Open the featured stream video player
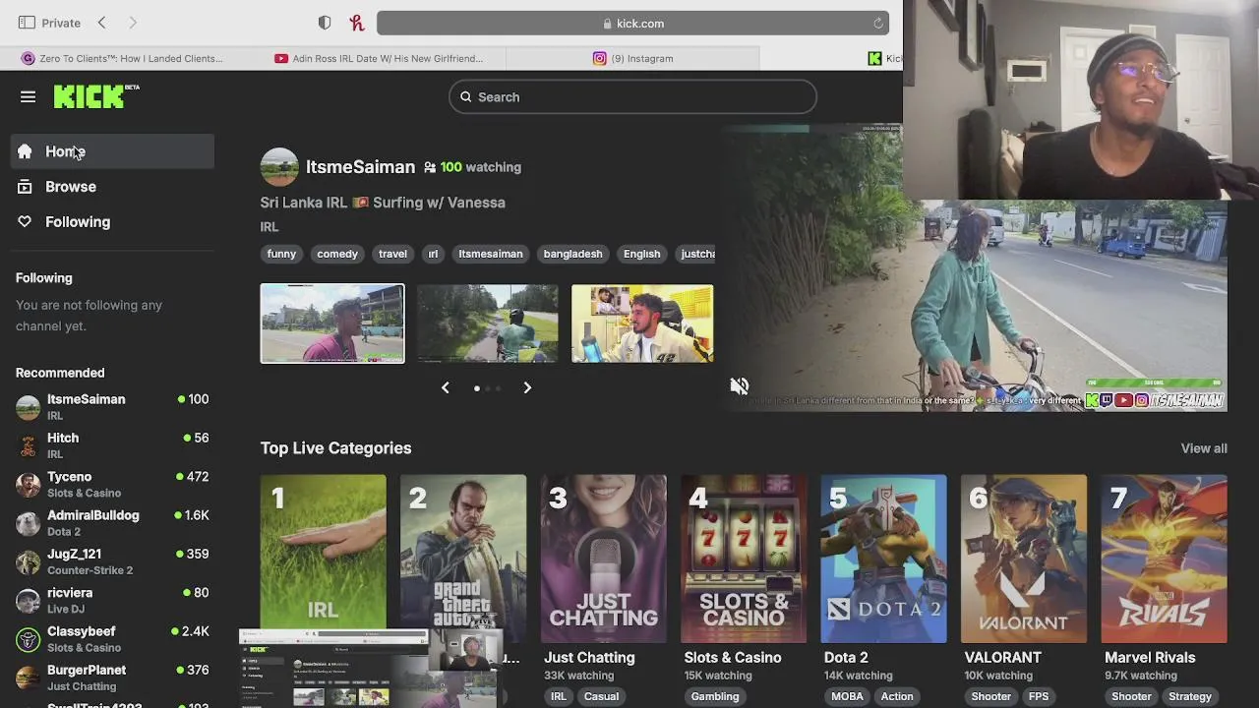 [x=974, y=267]
